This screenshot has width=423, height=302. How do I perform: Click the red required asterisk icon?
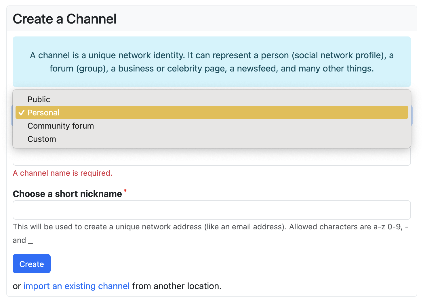point(125,191)
